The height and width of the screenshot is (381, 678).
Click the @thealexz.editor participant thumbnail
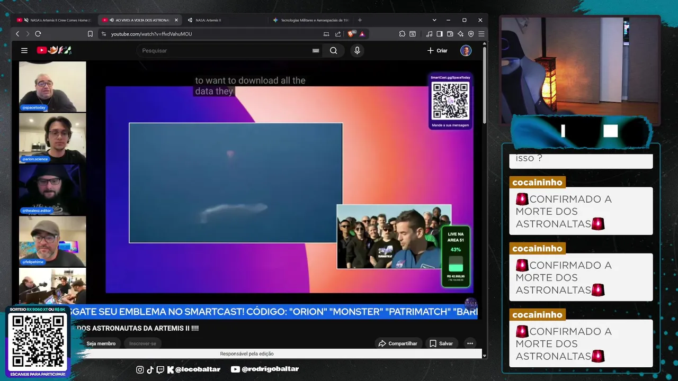[x=52, y=189]
